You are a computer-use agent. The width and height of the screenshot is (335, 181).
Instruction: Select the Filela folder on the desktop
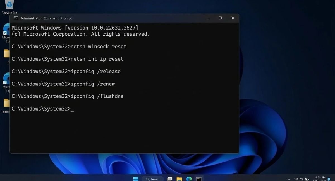point(6,106)
